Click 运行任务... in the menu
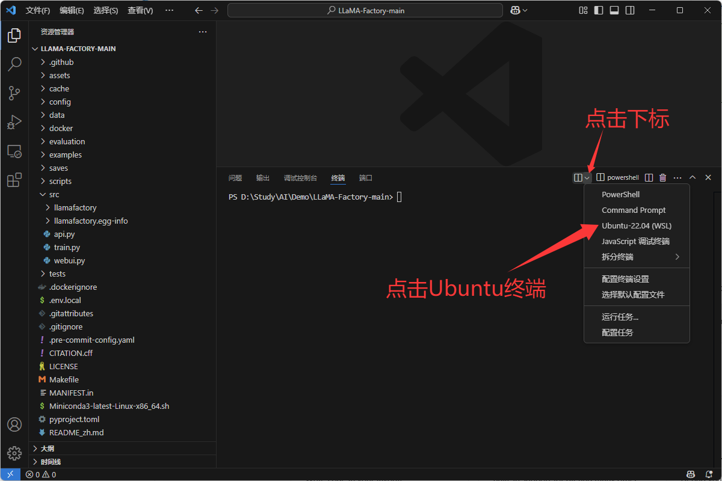This screenshot has width=722, height=481. click(x=637, y=317)
